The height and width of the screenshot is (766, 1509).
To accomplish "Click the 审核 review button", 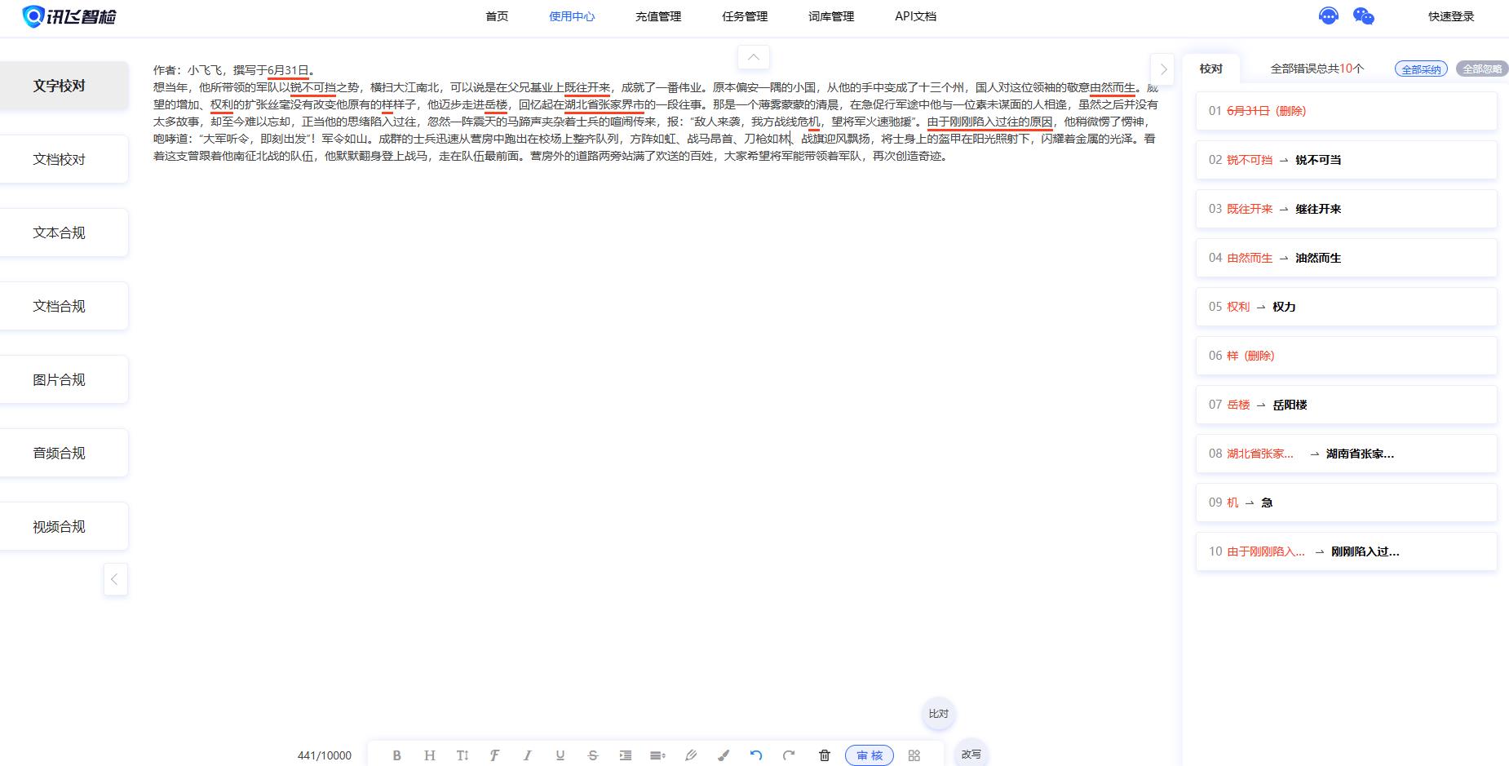I will click(x=870, y=755).
